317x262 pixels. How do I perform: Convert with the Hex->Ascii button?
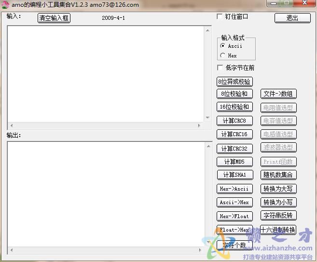(234, 189)
